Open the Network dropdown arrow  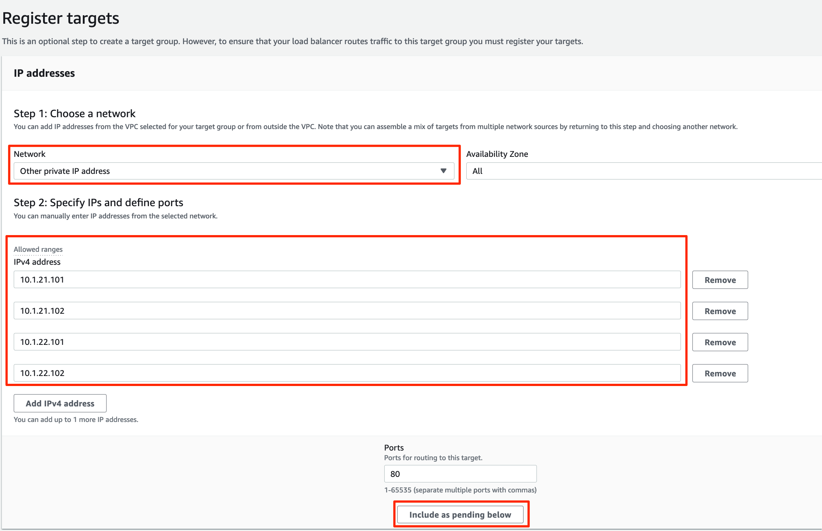[x=443, y=171]
